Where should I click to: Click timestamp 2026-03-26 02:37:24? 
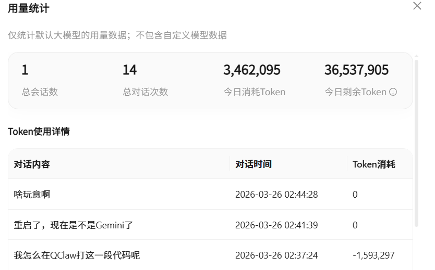click(x=276, y=255)
